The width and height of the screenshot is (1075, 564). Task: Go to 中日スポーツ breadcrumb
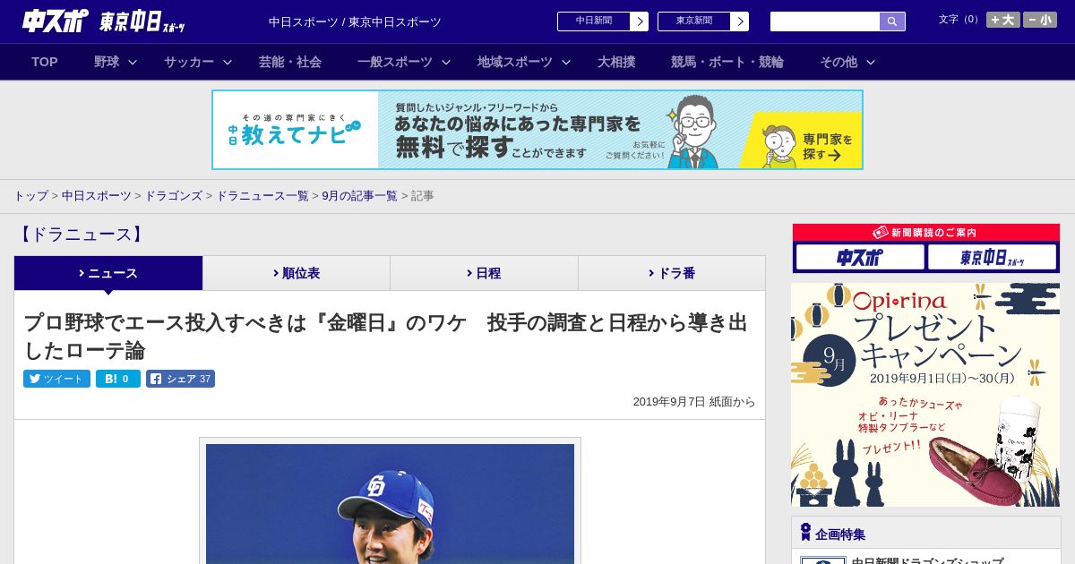tap(96, 195)
